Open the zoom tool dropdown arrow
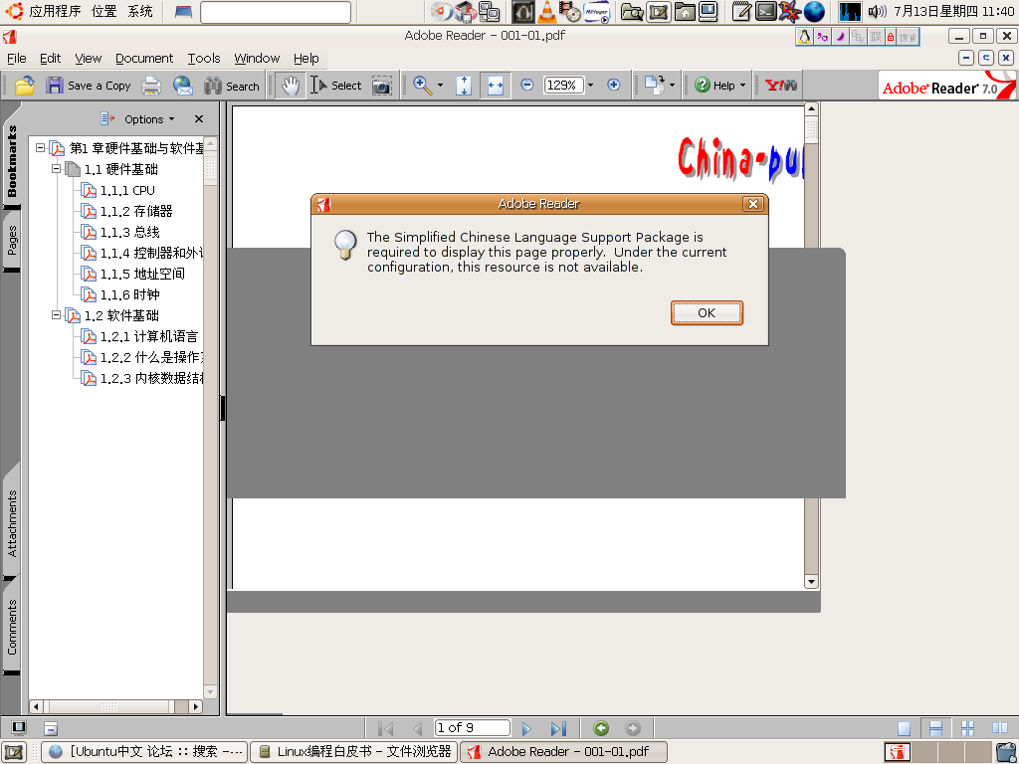The height and width of the screenshot is (764, 1019). tap(440, 86)
